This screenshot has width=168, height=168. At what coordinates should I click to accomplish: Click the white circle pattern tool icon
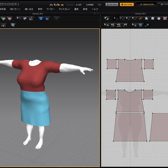pos(159,19)
